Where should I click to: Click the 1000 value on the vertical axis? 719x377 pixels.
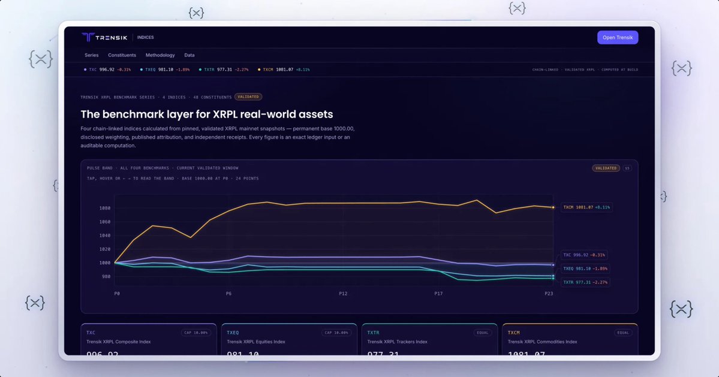tap(105, 263)
